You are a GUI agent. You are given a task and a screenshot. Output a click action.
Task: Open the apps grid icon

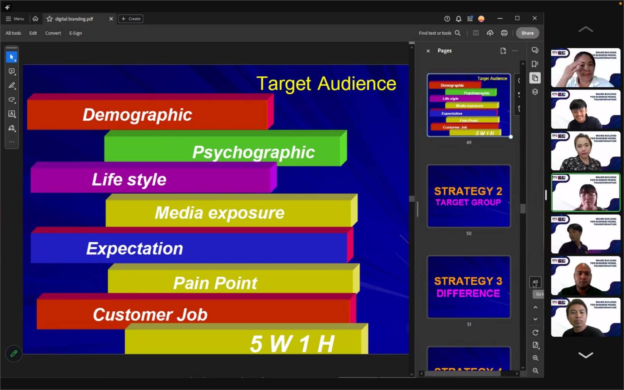coord(470,19)
